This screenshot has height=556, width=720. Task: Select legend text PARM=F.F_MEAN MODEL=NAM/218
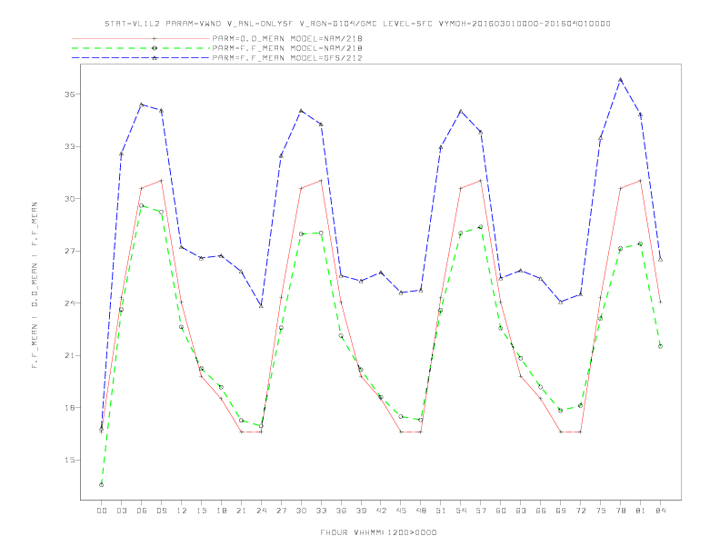click(287, 48)
